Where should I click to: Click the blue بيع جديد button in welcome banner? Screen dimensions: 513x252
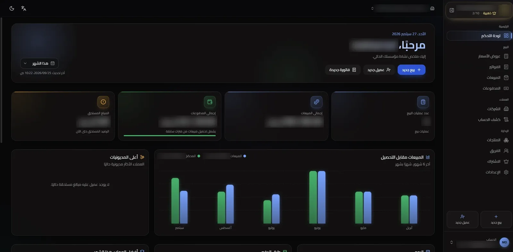coord(411,70)
